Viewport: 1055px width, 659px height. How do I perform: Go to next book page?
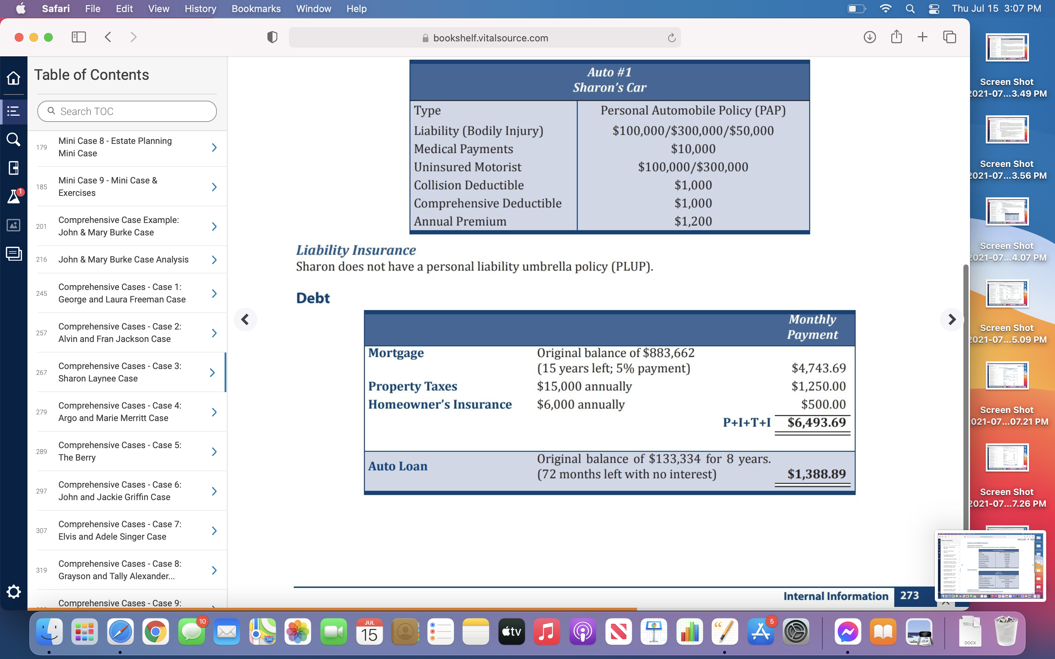pyautogui.click(x=952, y=320)
